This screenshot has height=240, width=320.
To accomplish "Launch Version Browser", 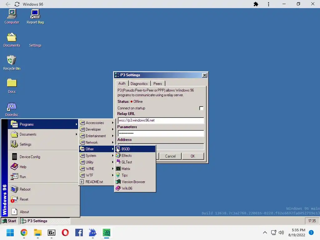I will pyautogui.click(x=135, y=182).
